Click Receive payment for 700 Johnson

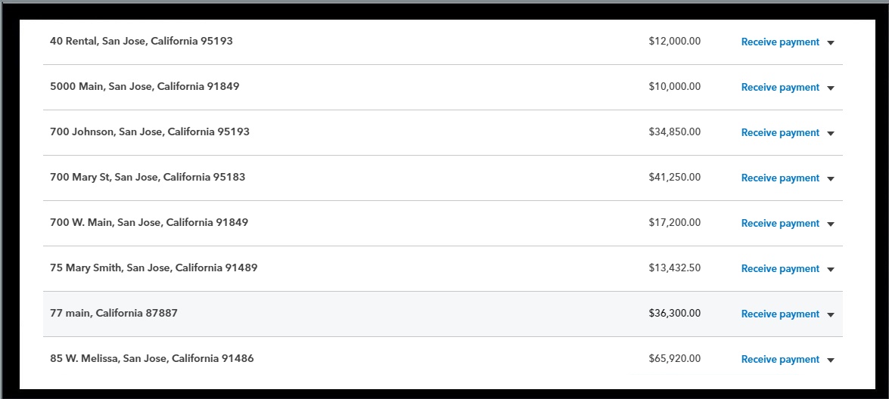pyautogui.click(x=779, y=133)
